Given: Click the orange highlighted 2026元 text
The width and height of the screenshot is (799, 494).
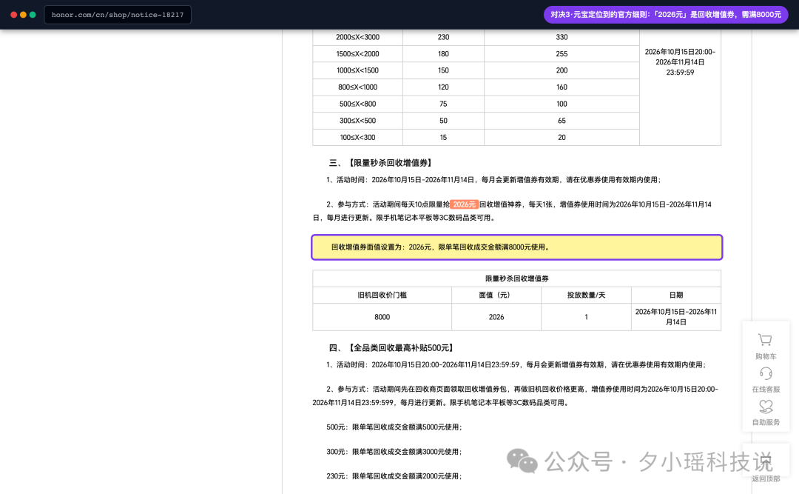Looking at the screenshot, I should 464,204.
